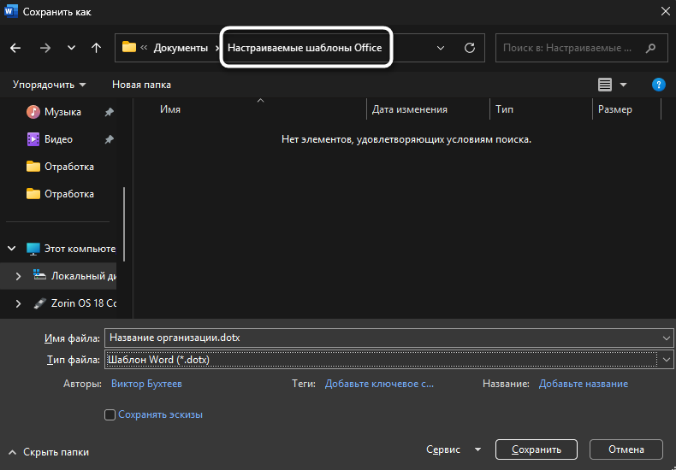676x470 pixels.
Task: Click the Сохранить button
Action: point(536,449)
